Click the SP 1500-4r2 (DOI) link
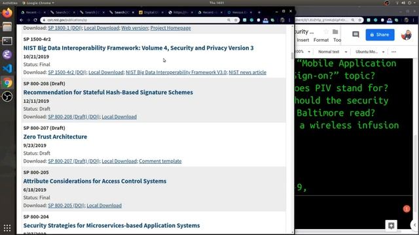This screenshot has width=419, height=235. pyautogui.click(x=67, y=72)
